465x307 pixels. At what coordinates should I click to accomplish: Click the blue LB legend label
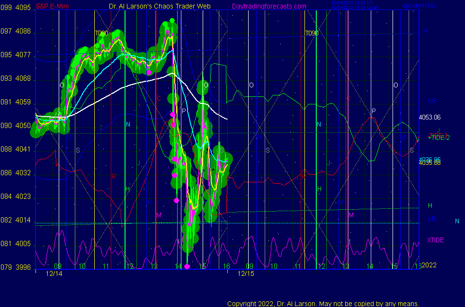pyautogui.click(x=431, y=219)
